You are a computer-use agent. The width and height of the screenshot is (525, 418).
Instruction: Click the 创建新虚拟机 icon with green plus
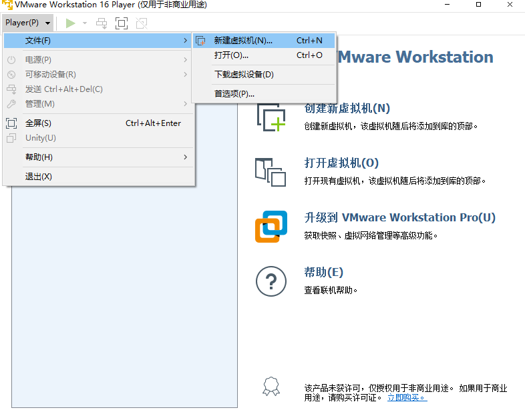(271, 117)
